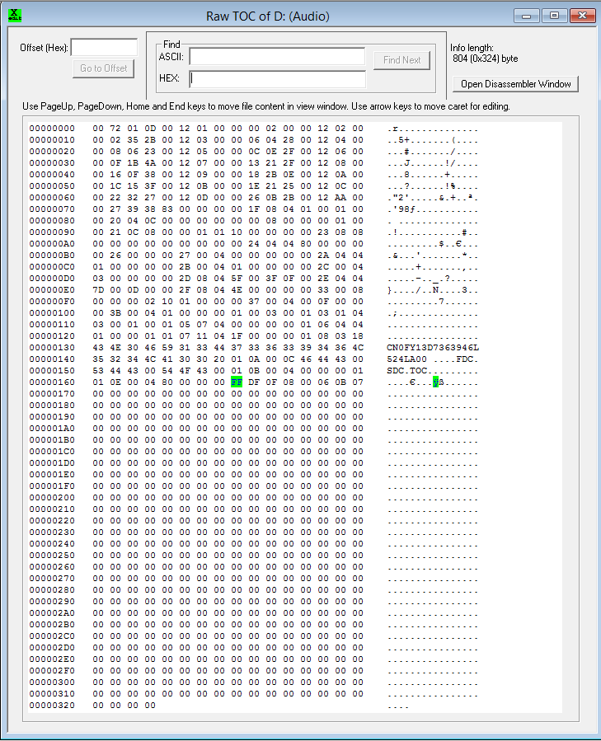The width and height of the screenshot is (601, 741).
Task: Click the 5F byte in row 000000D0
Action: 237,279
